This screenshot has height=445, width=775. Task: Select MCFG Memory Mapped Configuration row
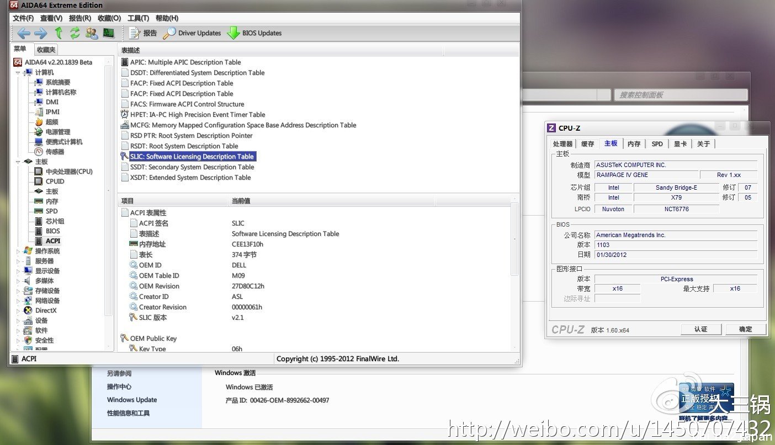click(243, 125)
